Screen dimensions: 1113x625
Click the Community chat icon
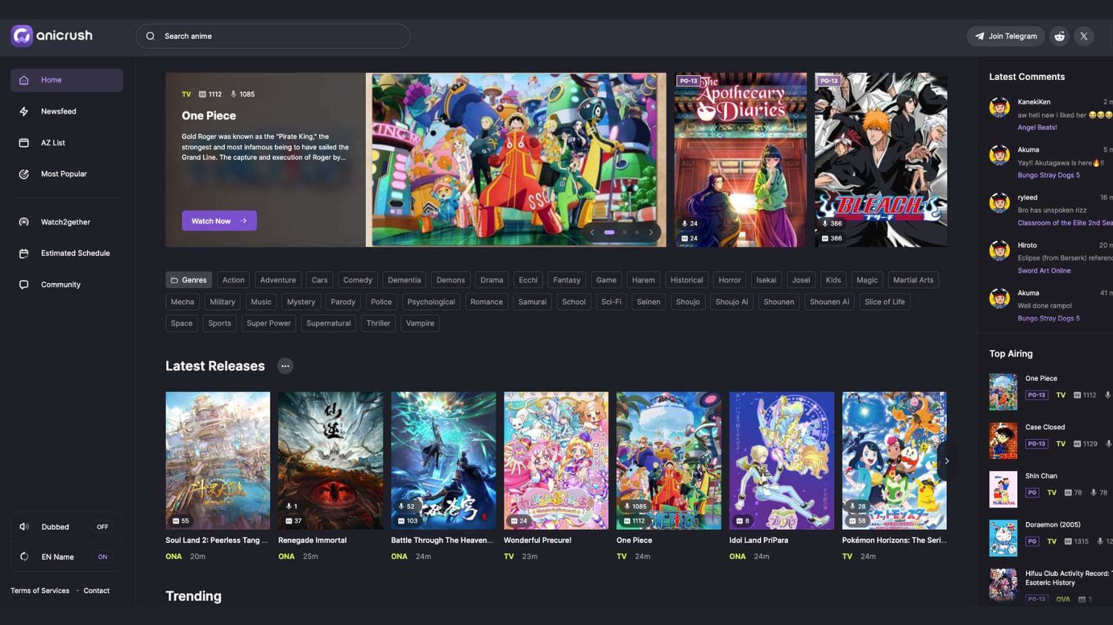(24, 285)
